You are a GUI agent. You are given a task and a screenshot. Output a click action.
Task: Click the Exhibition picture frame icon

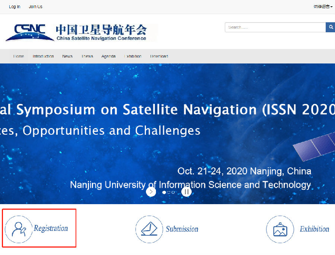280,229
